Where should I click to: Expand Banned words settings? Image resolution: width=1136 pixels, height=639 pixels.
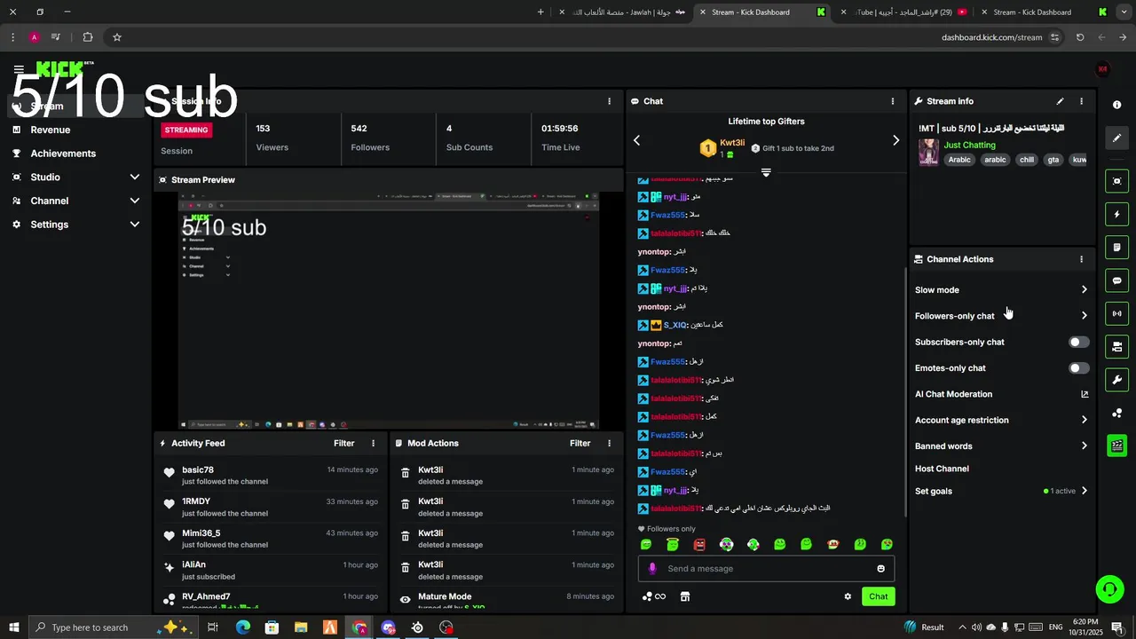[1085, 446]
